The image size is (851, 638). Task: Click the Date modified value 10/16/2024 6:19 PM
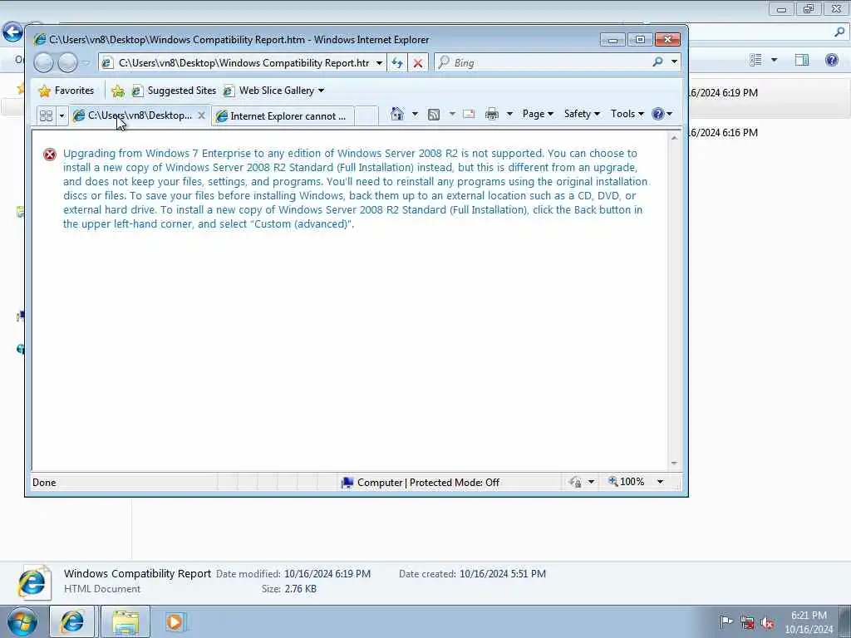pos(327,574)
